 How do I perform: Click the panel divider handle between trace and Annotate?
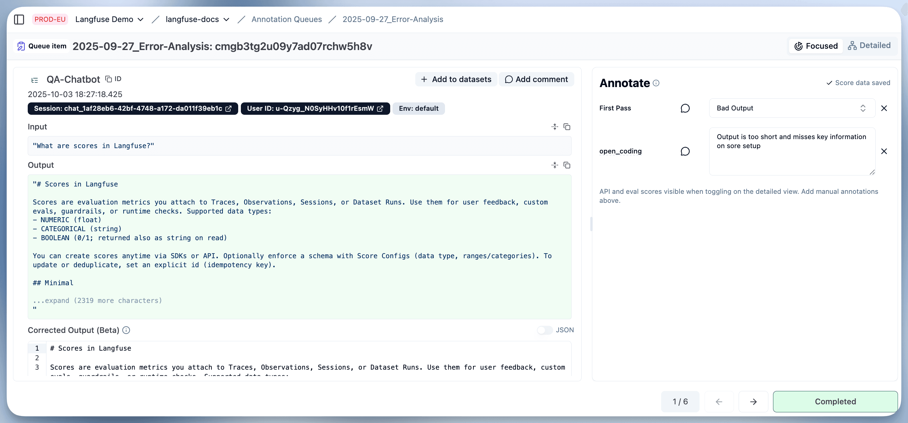(x=591, y=224)
